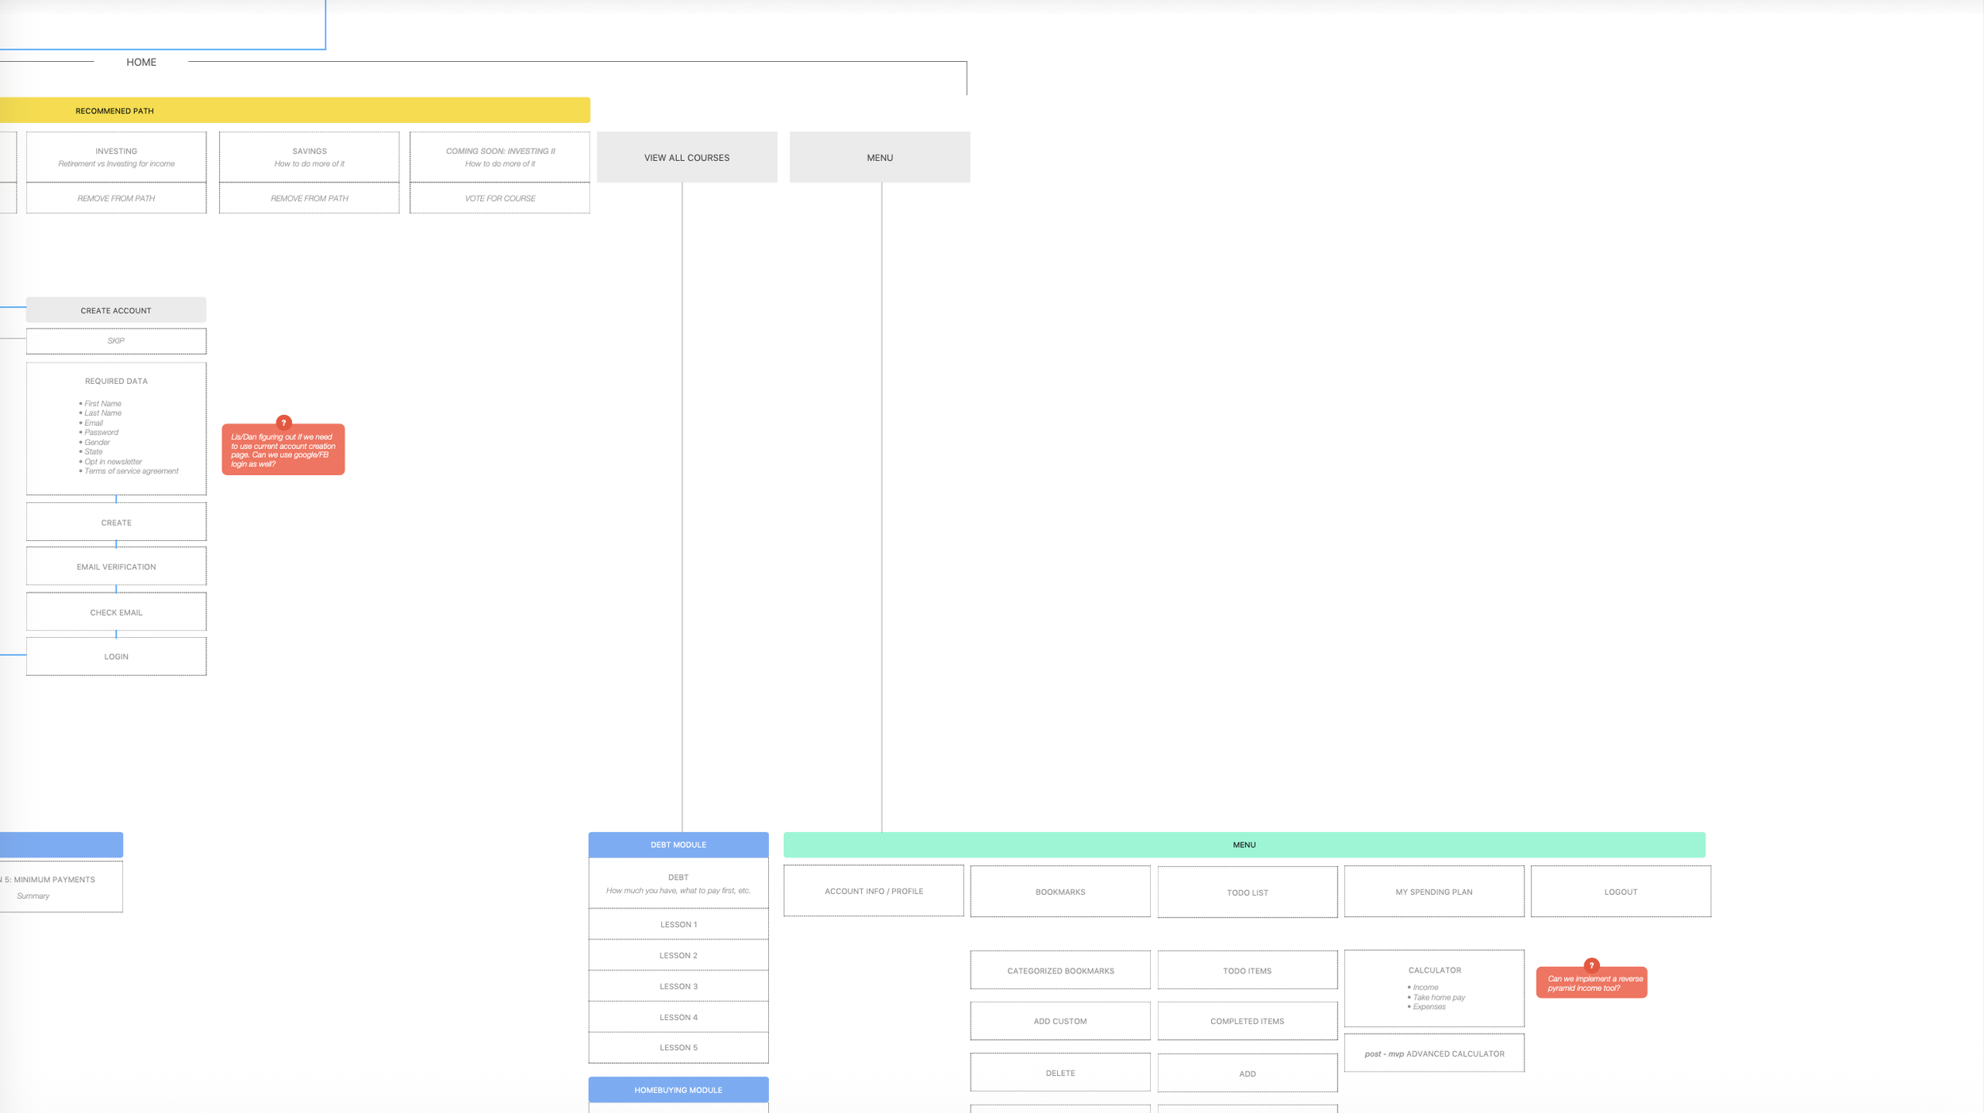Click the question icon on the reverse pyramid note
Screen dimensions: 1984x1113
pyautogui.click(x=1591, y=965)
